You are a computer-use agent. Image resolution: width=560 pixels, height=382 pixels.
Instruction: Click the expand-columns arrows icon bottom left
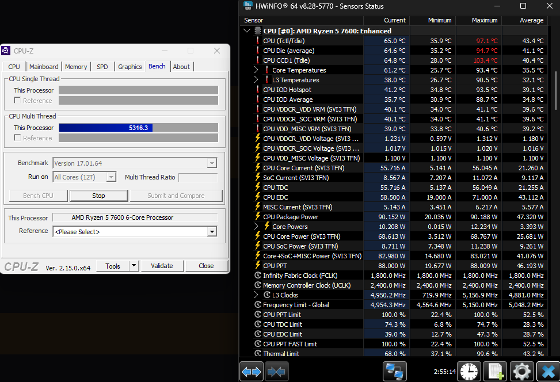[252, 372]
